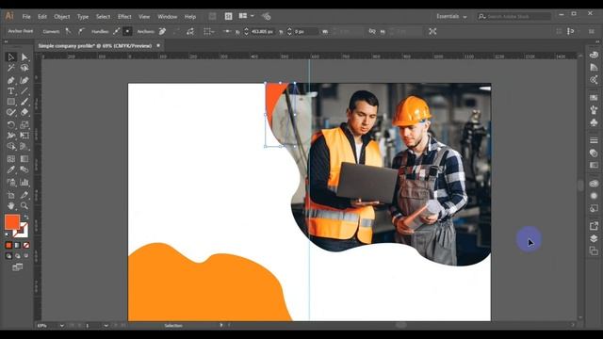This screenshot has width=603, height=339.
Task: Open the Help menu
Action: click(190, 17)
